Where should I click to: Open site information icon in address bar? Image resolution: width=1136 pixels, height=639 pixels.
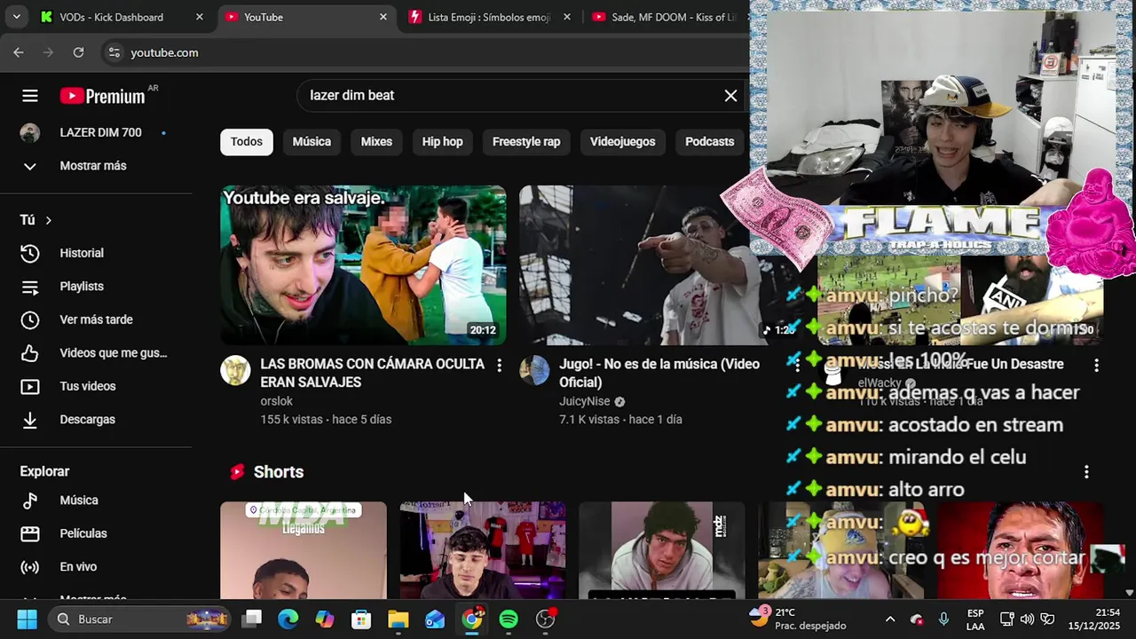point(114,52)
